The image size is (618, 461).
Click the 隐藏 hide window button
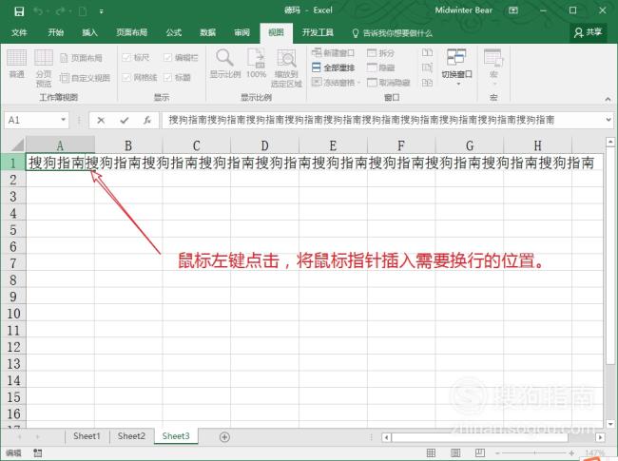380,67
